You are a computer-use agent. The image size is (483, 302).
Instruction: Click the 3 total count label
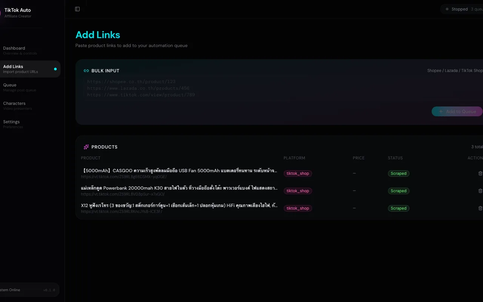(477, 147)
